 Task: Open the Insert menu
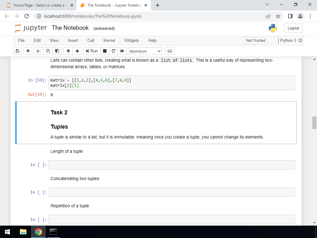pyautogui.click(x=73, y=41)
